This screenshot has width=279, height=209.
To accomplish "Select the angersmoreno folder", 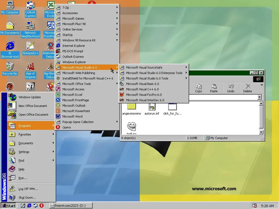I will [132, 109].
